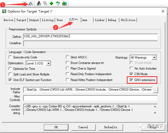The height and width of the screenshot is (133, 168).
Task: Disable the GNU extensions checkbox
Action: [131, 80]
